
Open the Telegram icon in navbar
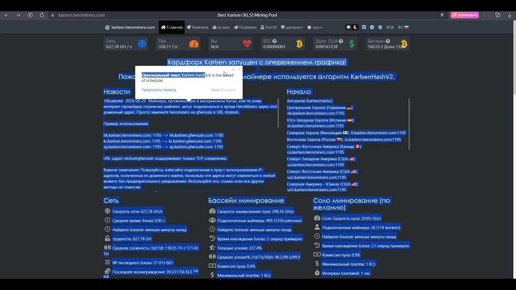click(x=372, y=27)
